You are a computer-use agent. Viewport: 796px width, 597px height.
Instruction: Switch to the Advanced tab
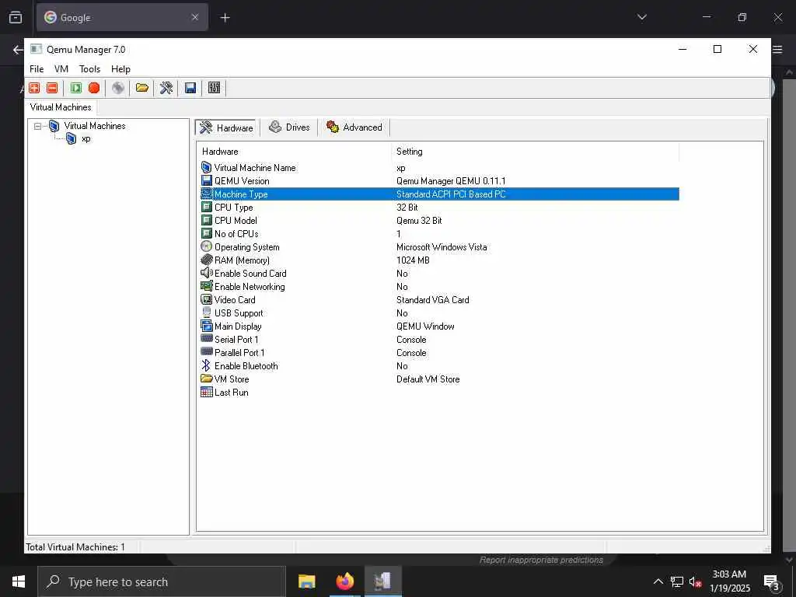pos(354,127)
